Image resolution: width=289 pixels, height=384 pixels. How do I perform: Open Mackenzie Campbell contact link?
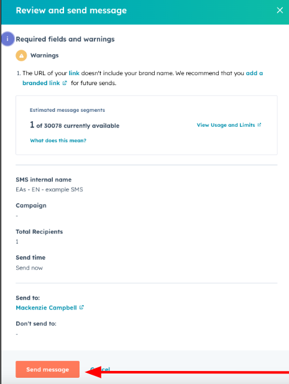pyautogui.click(x=46, y=308)
